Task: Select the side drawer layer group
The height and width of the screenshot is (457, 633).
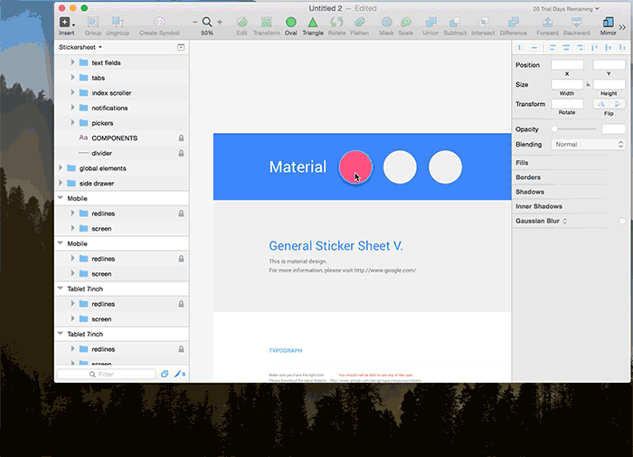Action: pos(98,183)
